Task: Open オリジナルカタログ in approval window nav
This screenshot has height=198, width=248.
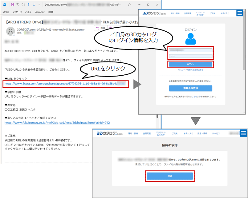Action: click(x=161, y=134)
